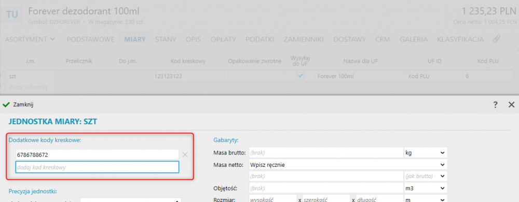Click barcode cell 123123123
This screenshot has height=202, width=519.
coord(188,76)
